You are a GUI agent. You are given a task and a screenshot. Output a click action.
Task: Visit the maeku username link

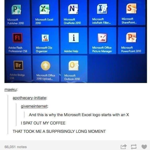10,90
